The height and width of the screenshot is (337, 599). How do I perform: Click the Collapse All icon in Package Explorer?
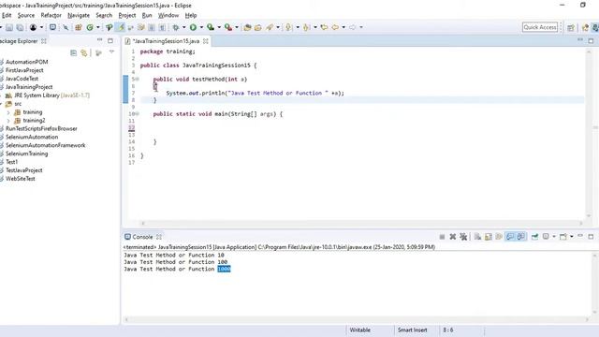click(x=73, y=52)
